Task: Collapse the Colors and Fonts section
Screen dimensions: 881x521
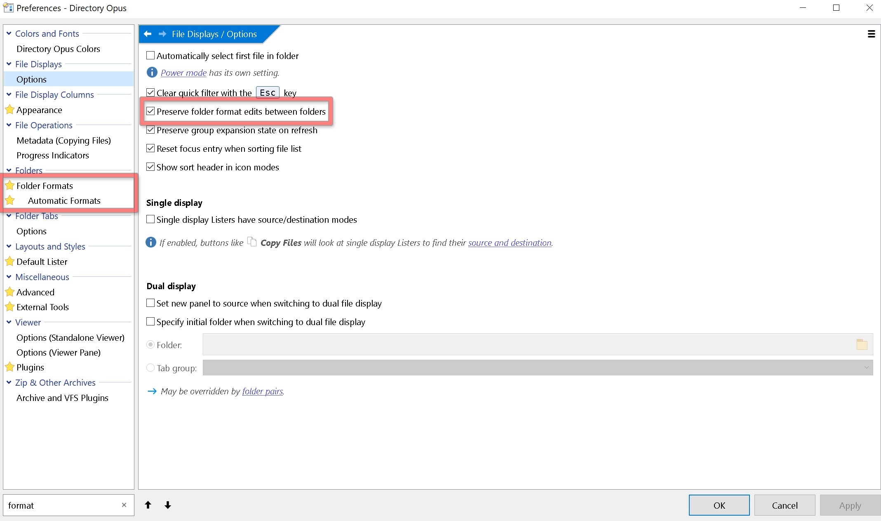Action: [9, 33]
